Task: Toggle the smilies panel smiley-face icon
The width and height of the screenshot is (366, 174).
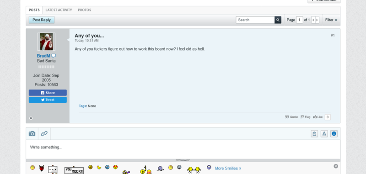Action: tap(334, 134)
